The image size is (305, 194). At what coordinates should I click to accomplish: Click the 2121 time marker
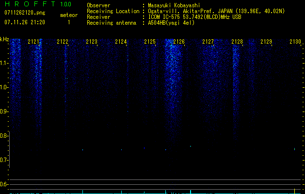click(x=33, y=42)
